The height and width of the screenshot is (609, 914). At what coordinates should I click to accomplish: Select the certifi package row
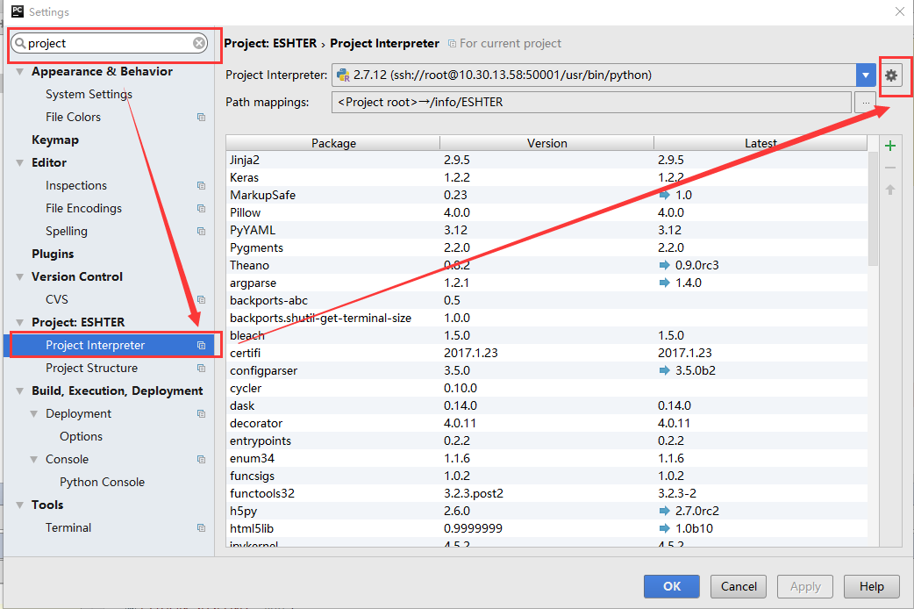[546, 353]
